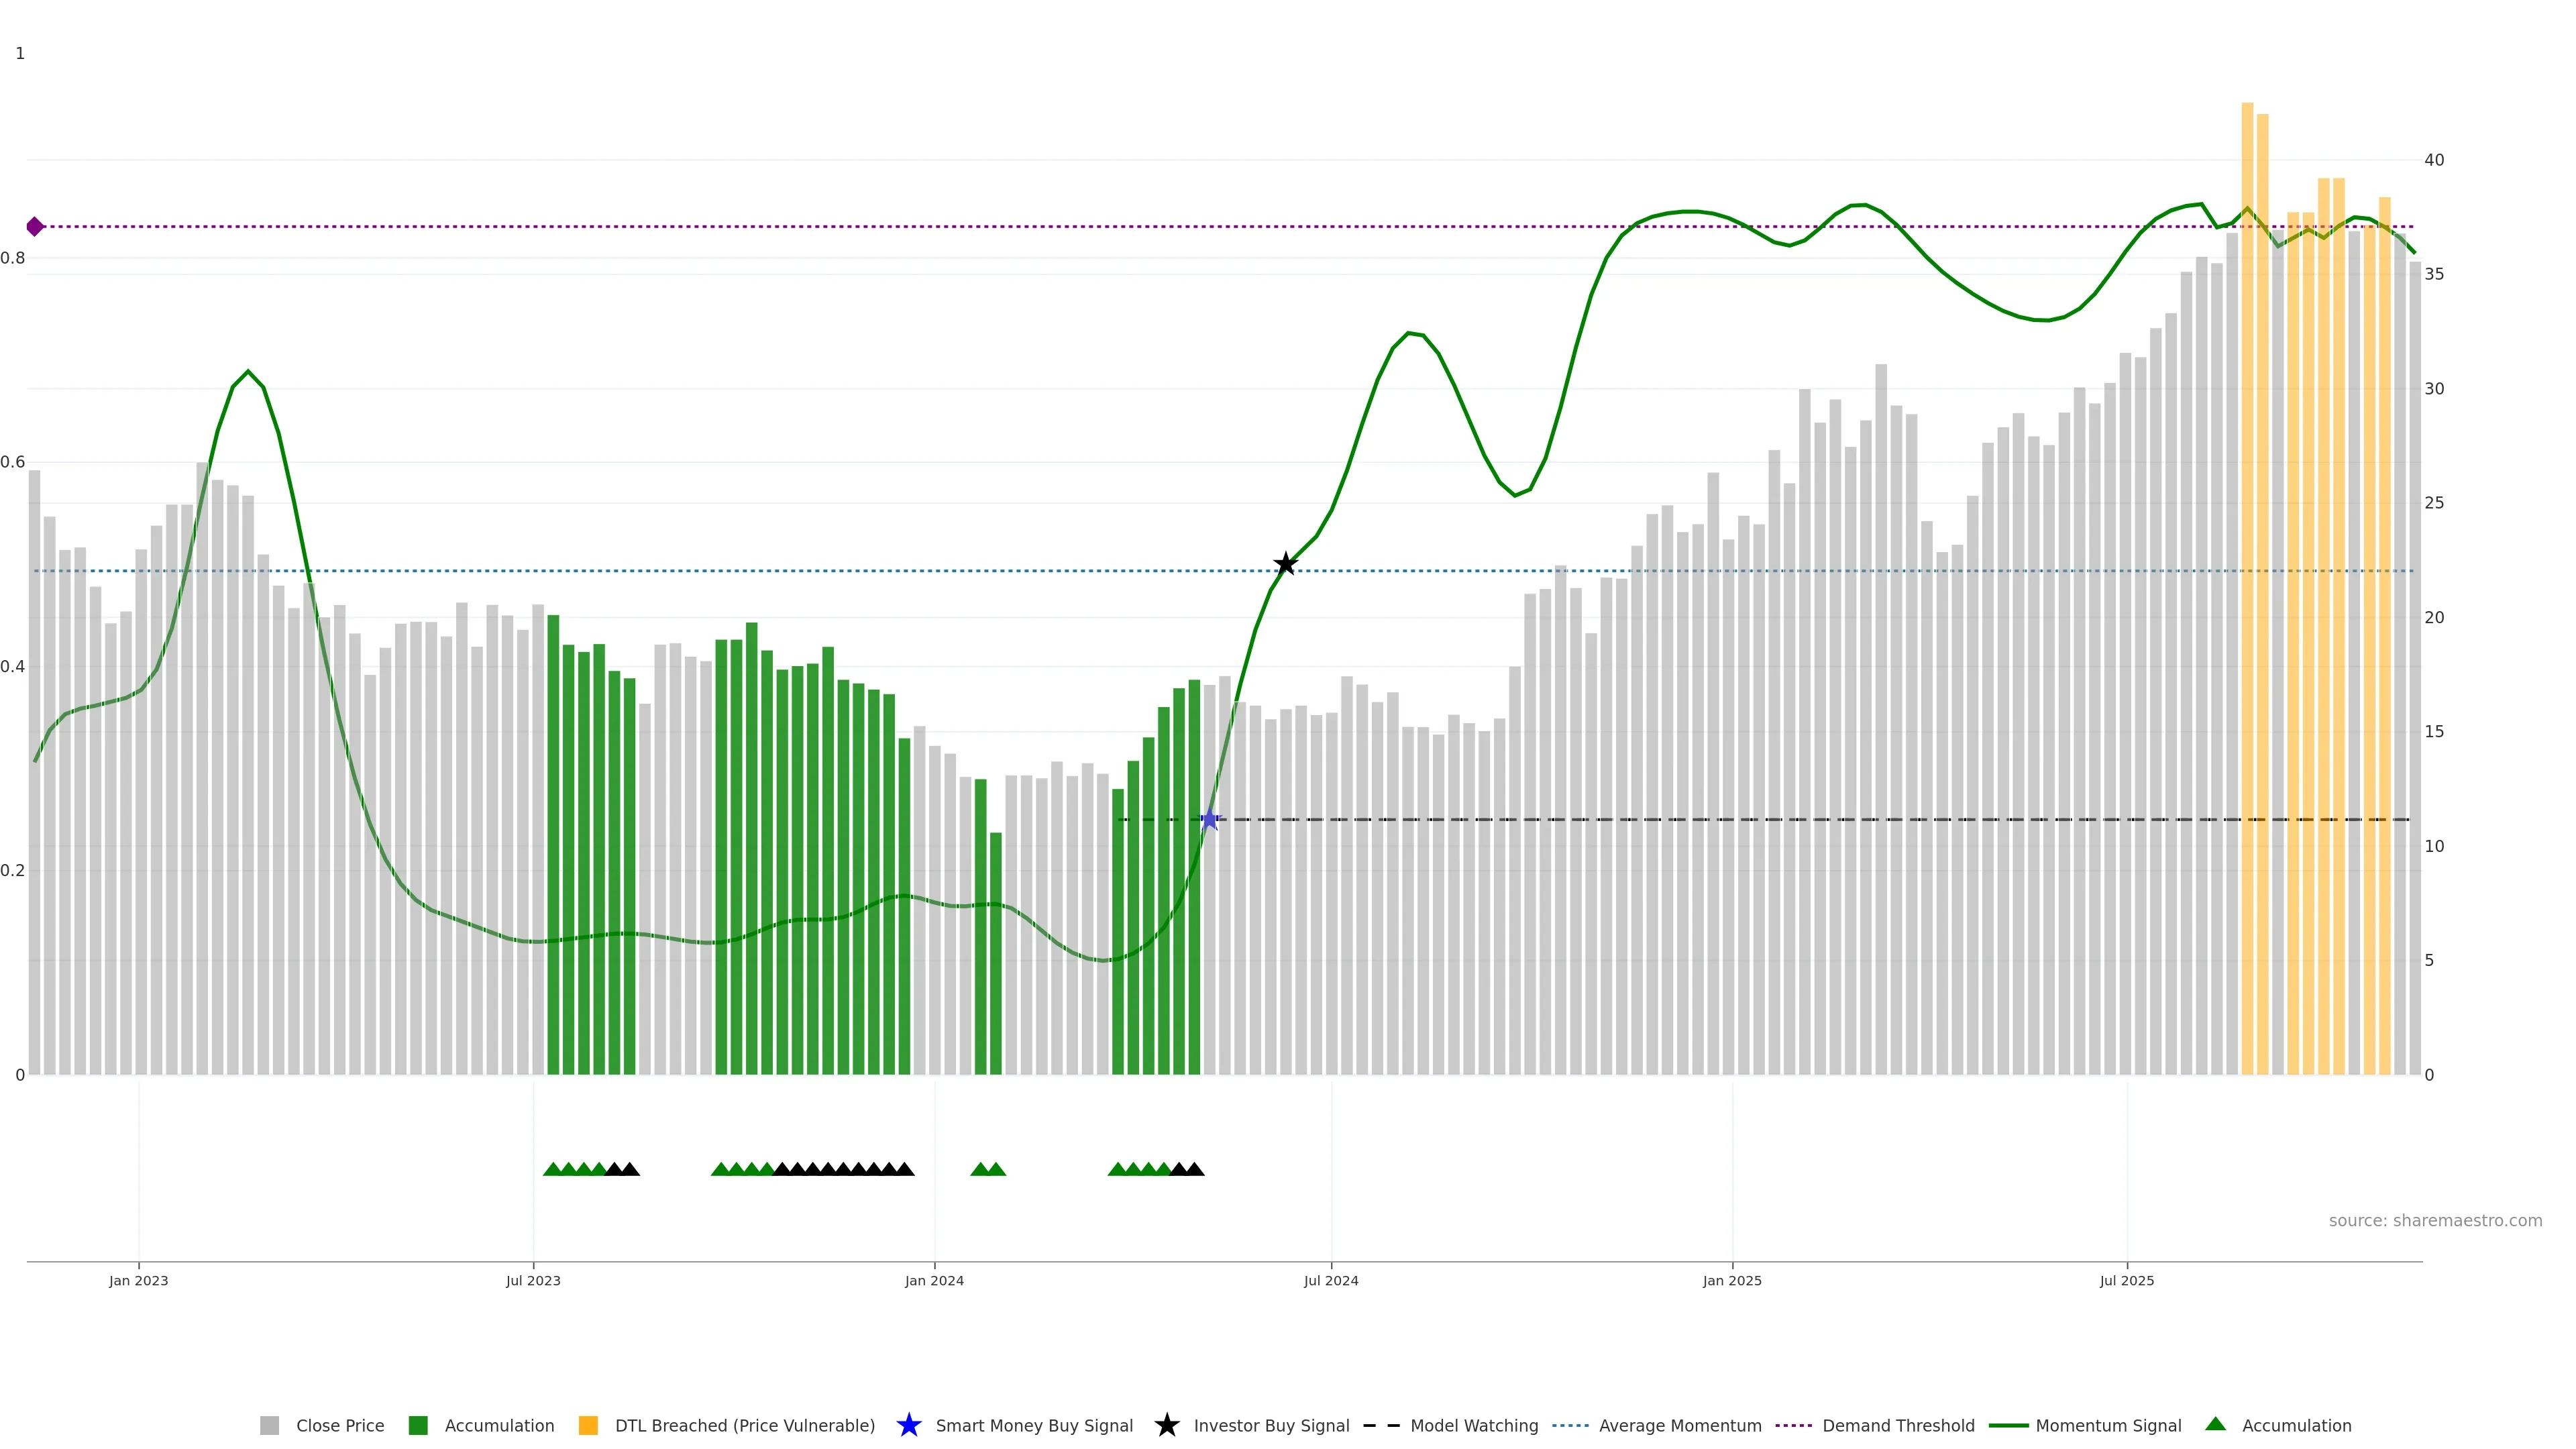Click the Jan 2023 axis label
The image size is (2576, 1449).
(x=138, y=1281)
